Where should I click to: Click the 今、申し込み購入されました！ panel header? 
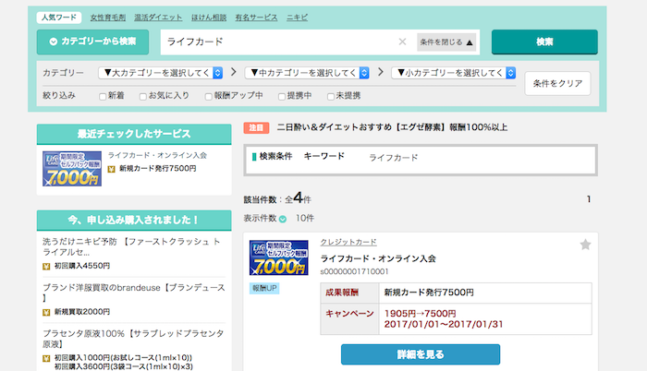134,221
